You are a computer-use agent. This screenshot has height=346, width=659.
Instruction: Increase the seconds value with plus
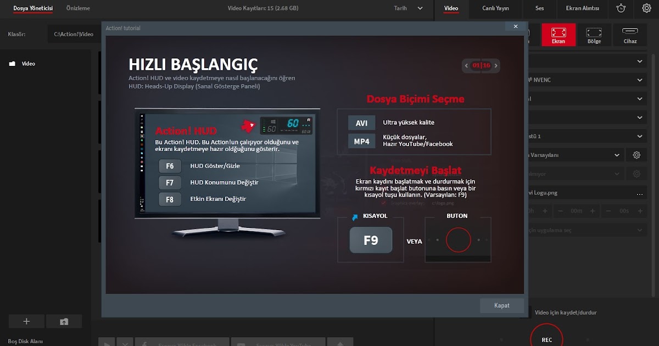coord(640,211)
